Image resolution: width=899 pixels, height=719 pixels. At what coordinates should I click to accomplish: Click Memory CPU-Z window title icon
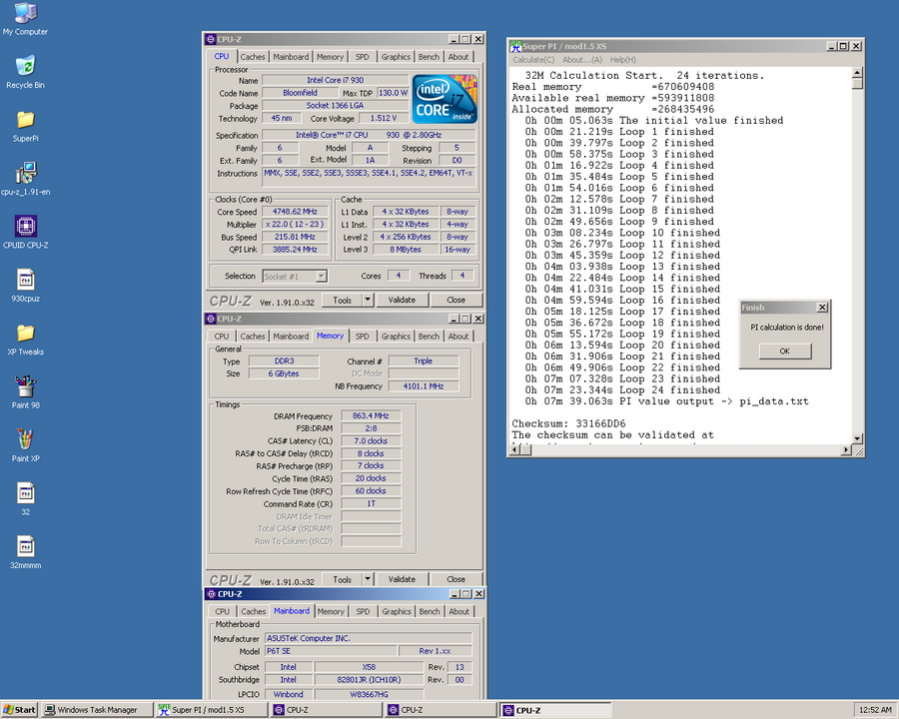coord(211,319)
